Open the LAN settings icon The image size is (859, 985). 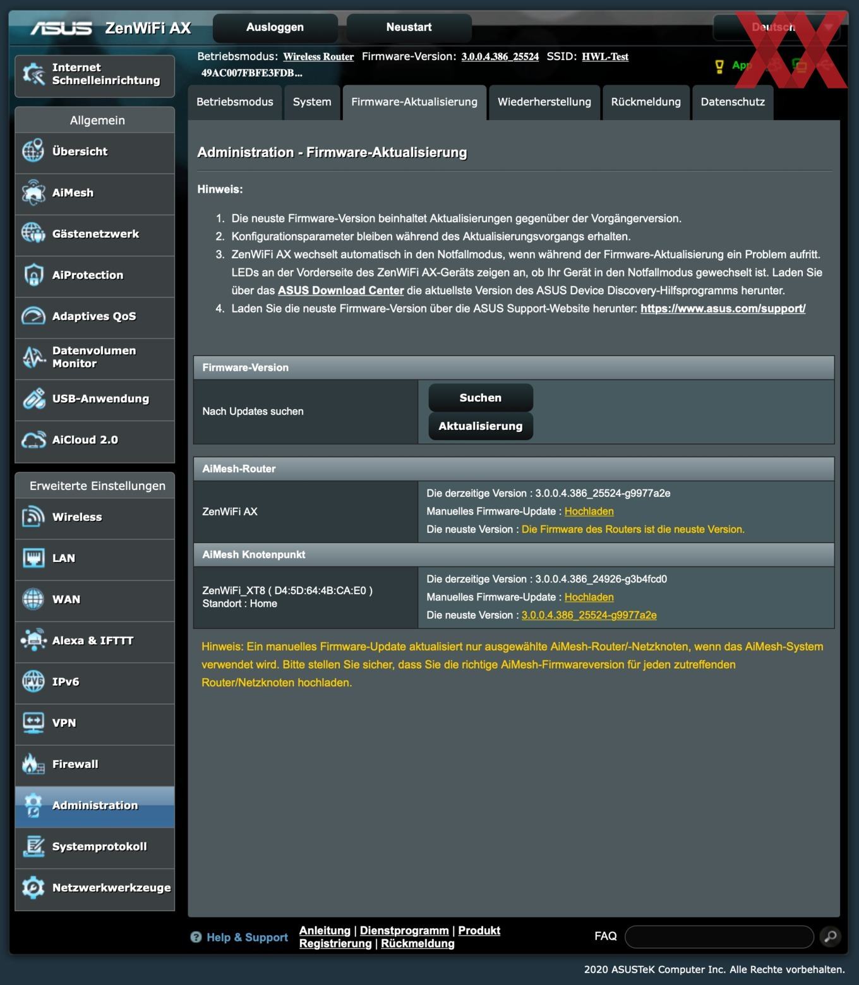(x=33, y=558)
